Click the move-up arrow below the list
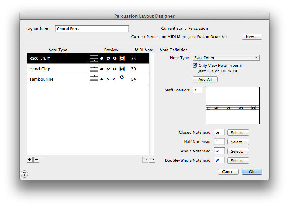Viewport: 289px width, 207px height. tap(146, 160)
